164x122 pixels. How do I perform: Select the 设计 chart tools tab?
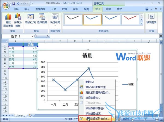(x=98, y=9)
